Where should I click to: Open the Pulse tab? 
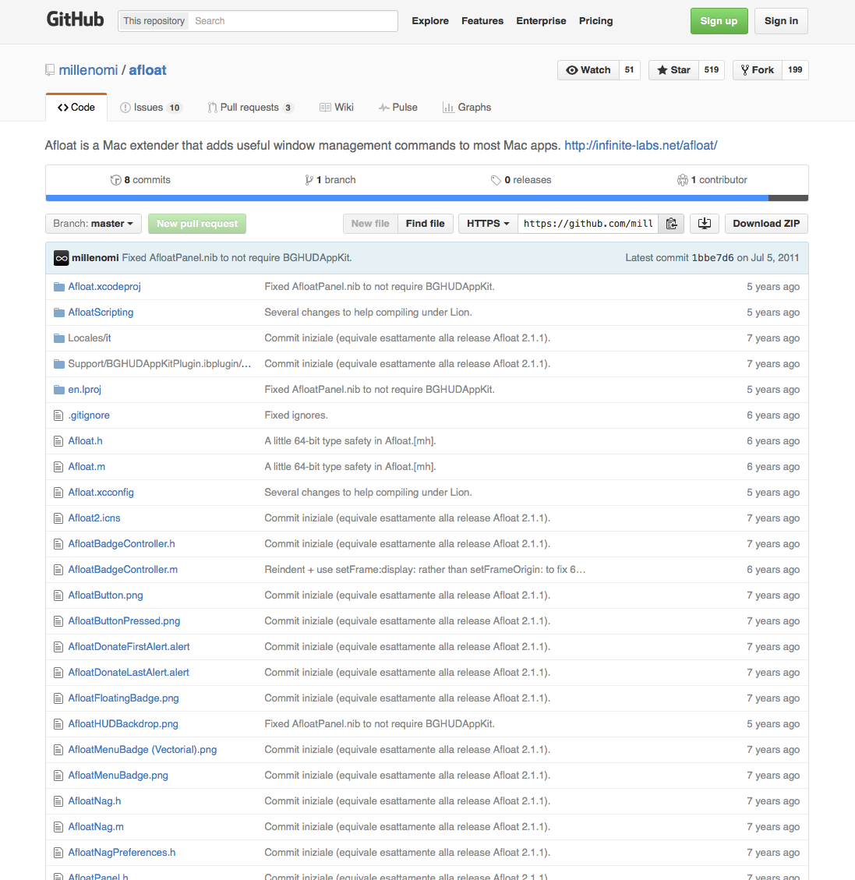tap(397, 108)
